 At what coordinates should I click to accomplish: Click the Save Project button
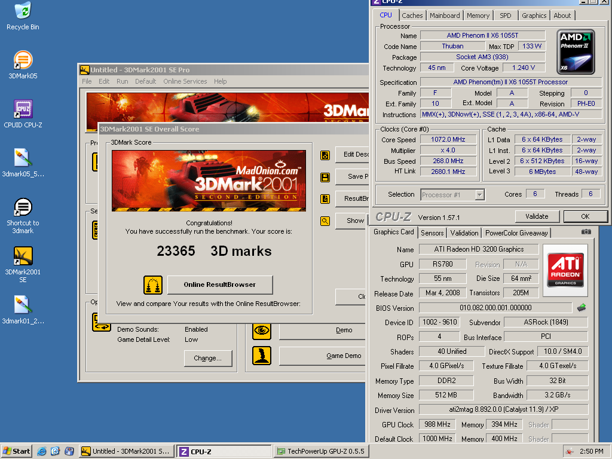(x=351, y=176)
